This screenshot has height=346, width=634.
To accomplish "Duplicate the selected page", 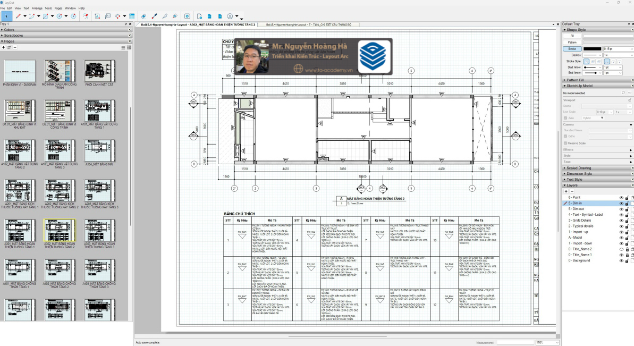I will 9,47.
